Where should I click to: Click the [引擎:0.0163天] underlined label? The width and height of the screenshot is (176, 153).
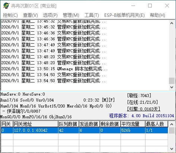(x=144, y=109)
